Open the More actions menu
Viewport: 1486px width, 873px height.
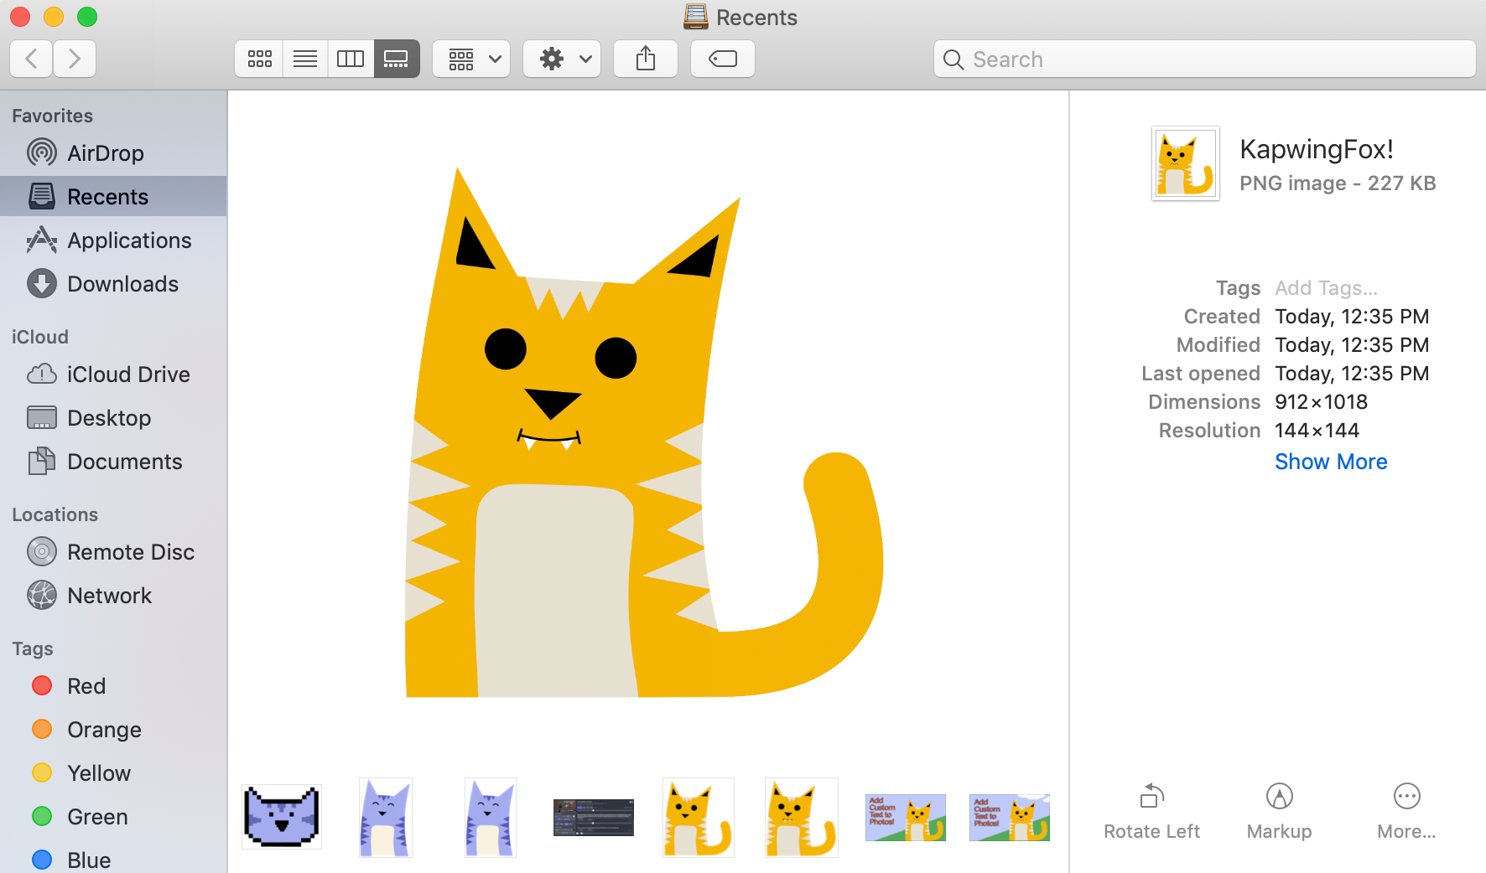(1406, 797)
